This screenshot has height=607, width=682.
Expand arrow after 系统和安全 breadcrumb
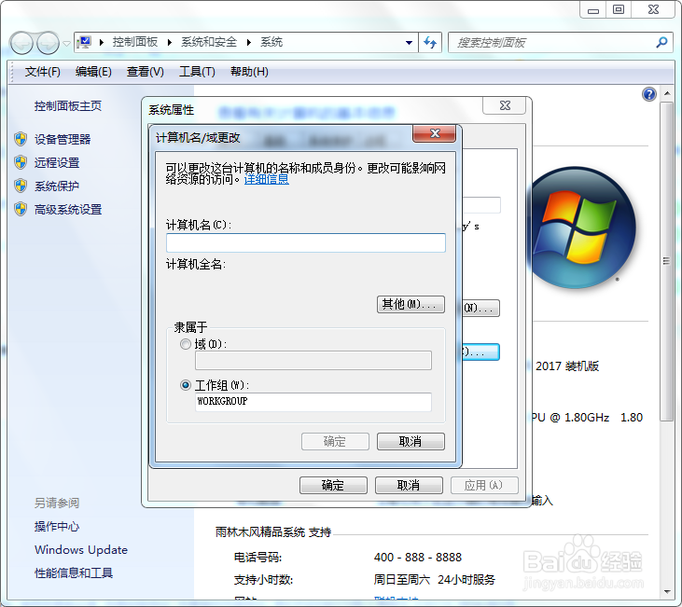(249, 42)
